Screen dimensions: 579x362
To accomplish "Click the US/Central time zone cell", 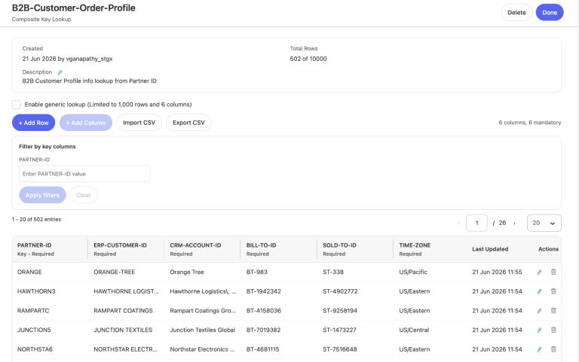I will (x=414, y=330).
